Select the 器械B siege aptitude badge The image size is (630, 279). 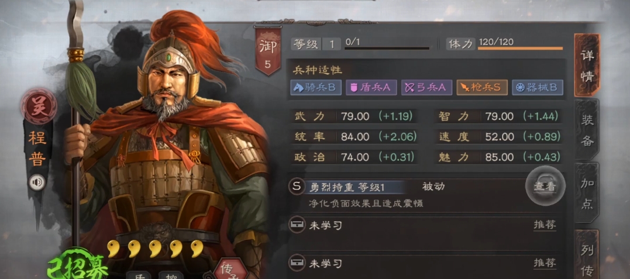coord(538,87)
